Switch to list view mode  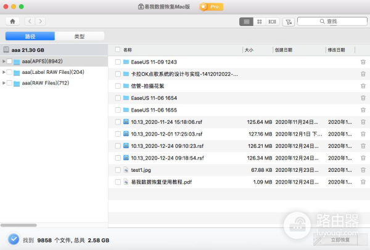(x=247, y=22)
